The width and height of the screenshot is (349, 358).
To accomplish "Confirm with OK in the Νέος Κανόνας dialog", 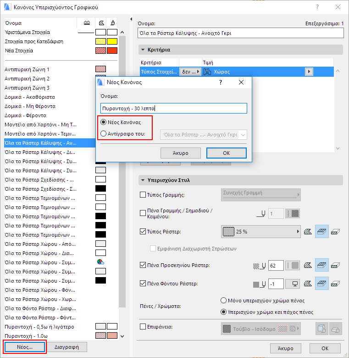I will click(227, 153).
